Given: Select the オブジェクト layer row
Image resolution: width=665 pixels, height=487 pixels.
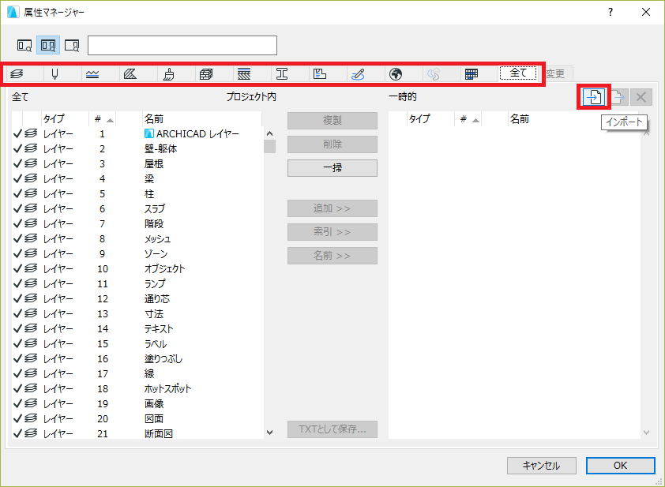Looking at the screenshot, I should pos(137,268).
